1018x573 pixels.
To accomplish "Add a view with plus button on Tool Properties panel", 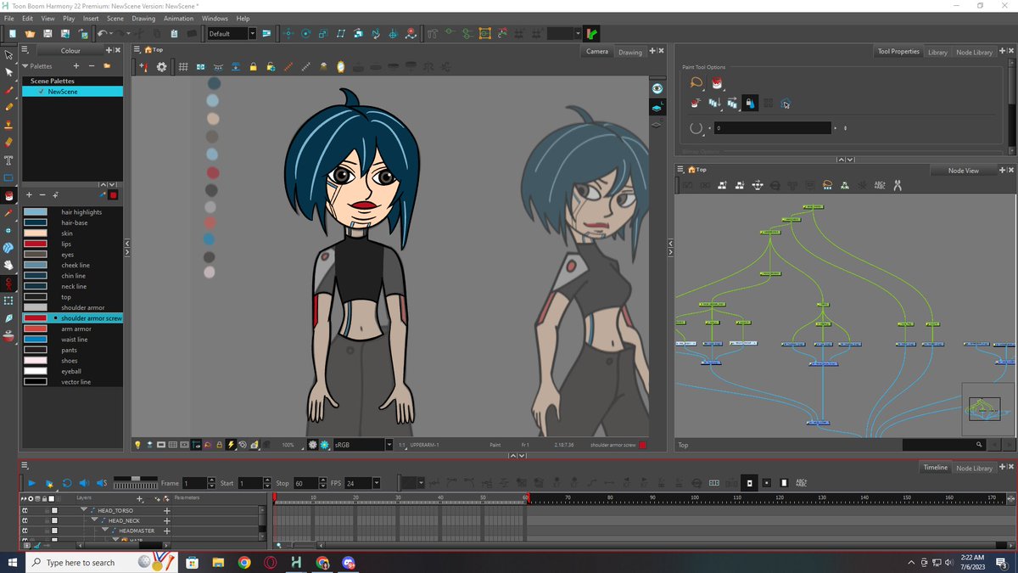I will (x=1001, y=51).
